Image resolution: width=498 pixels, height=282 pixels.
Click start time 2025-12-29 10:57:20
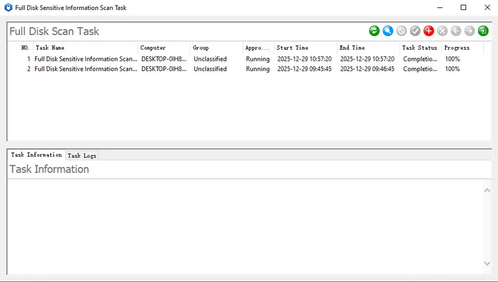tap(304, 59)
